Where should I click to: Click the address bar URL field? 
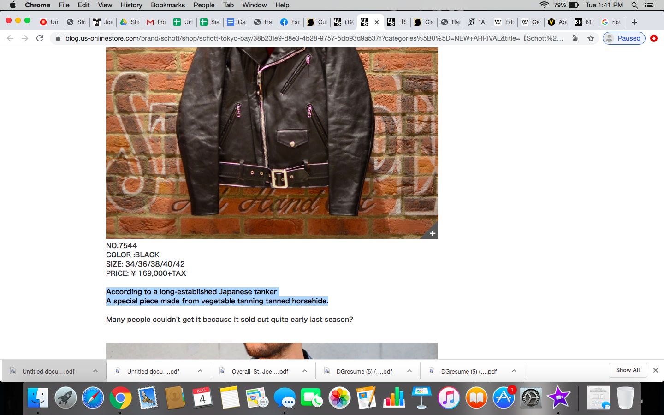(314, 38)
